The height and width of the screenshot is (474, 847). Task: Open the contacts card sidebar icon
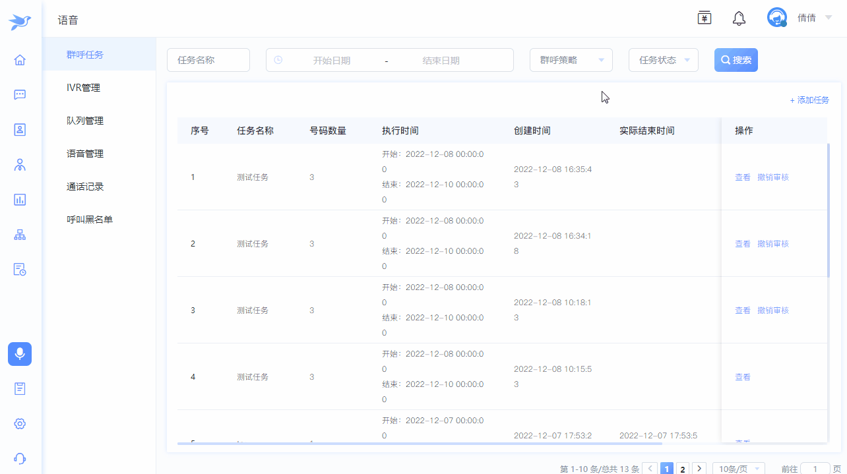point(20,129)
